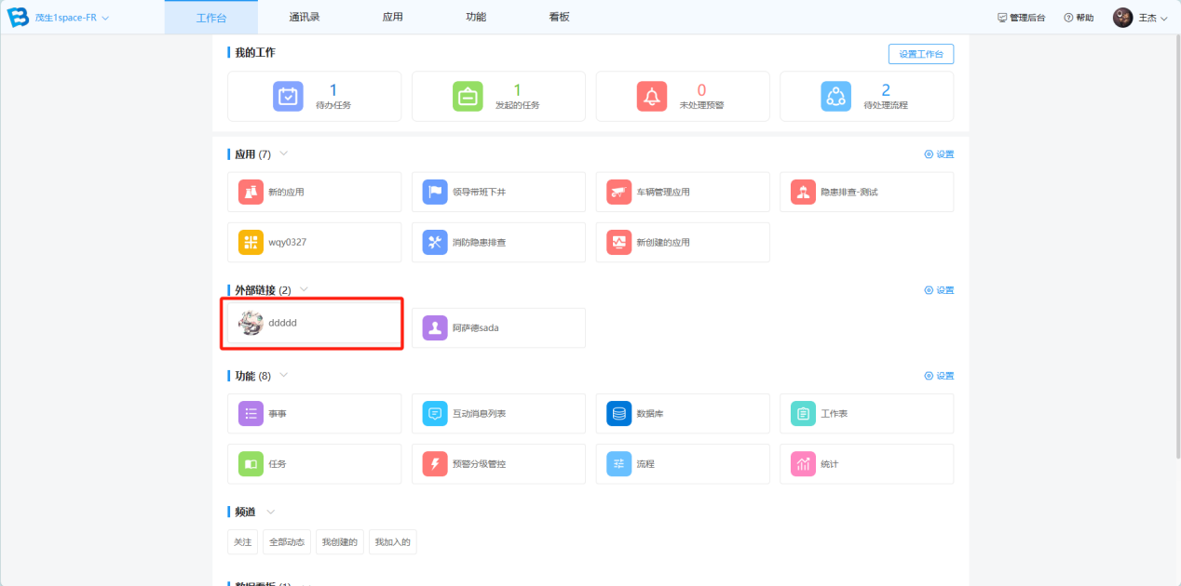Open the 数据库 database icon
The height and width of the screenshot is (586, 1181).
619,413
